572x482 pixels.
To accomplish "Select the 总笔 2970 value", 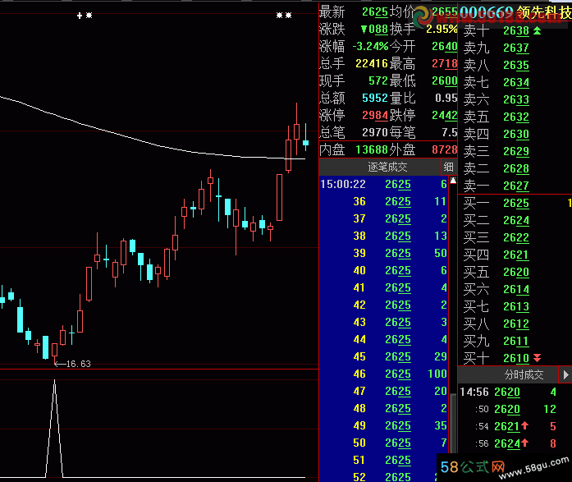I will (375, 132).
